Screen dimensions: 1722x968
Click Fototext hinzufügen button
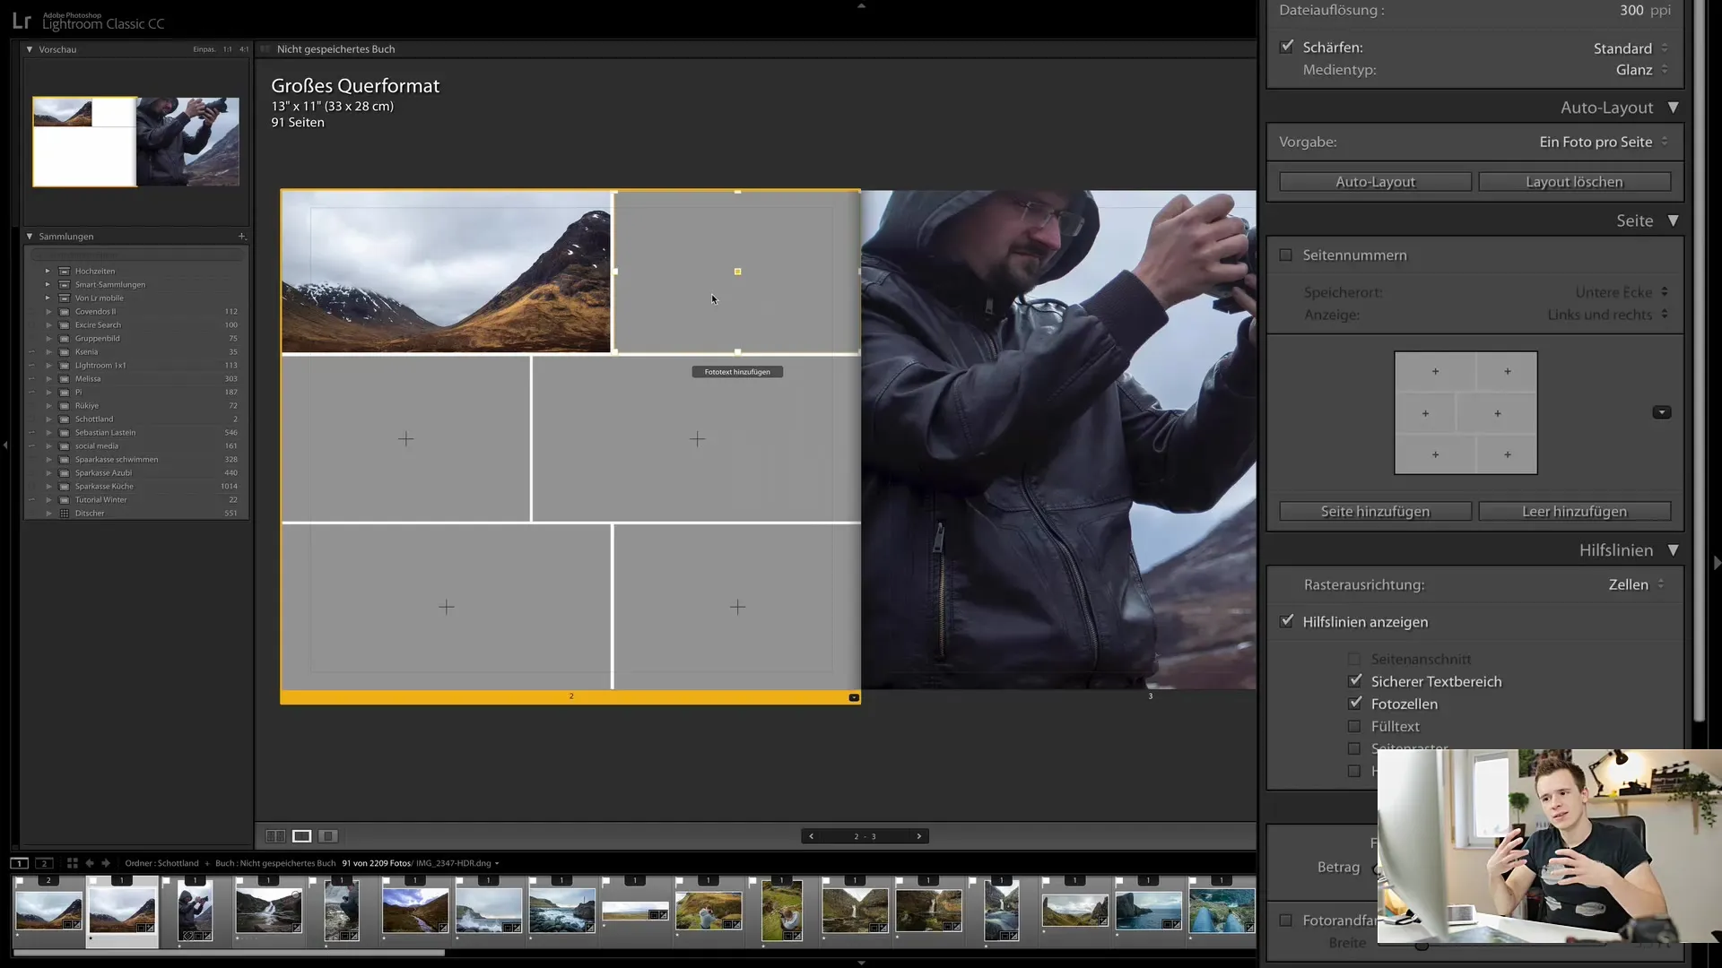[x=737, y=372]
